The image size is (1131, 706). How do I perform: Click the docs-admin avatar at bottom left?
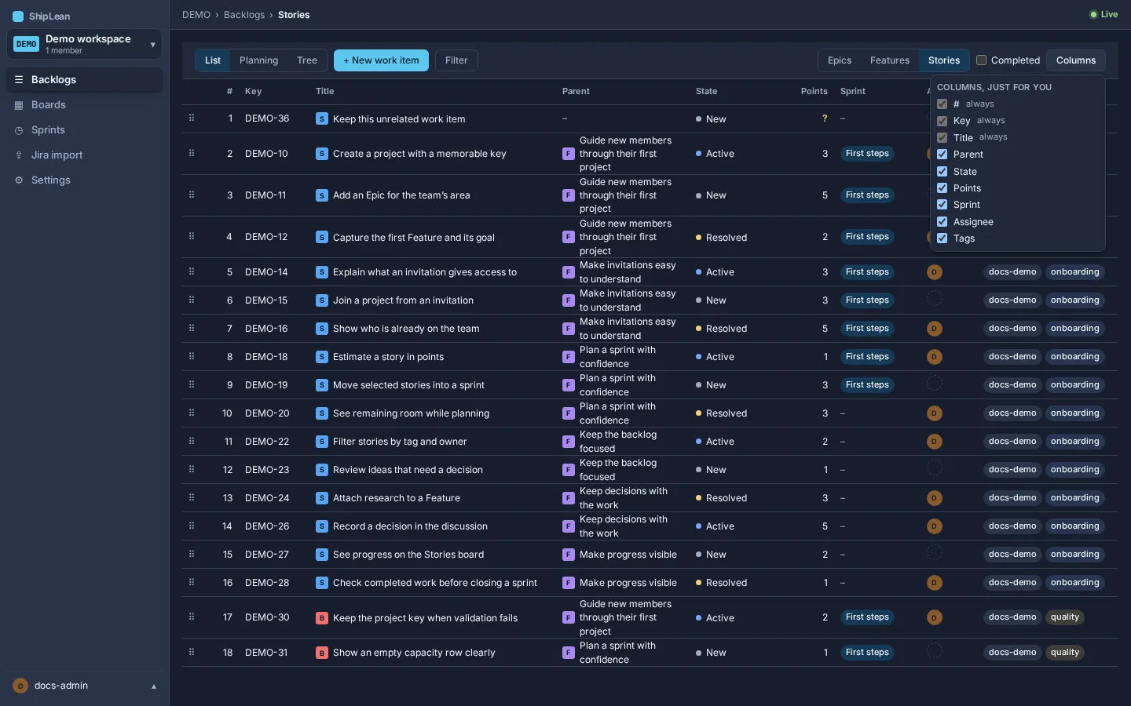point(20,686)
